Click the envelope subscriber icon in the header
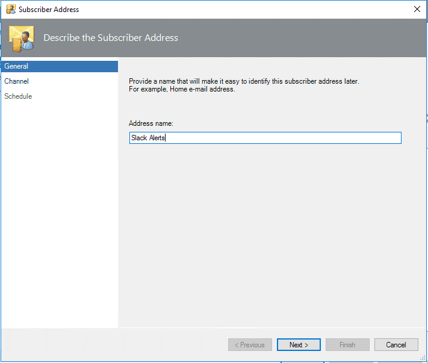 click(21, 39)
